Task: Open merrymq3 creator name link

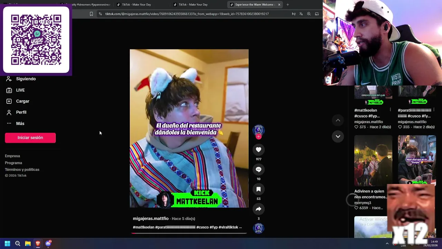Action: pyautogui.click(x=363, y=203)
